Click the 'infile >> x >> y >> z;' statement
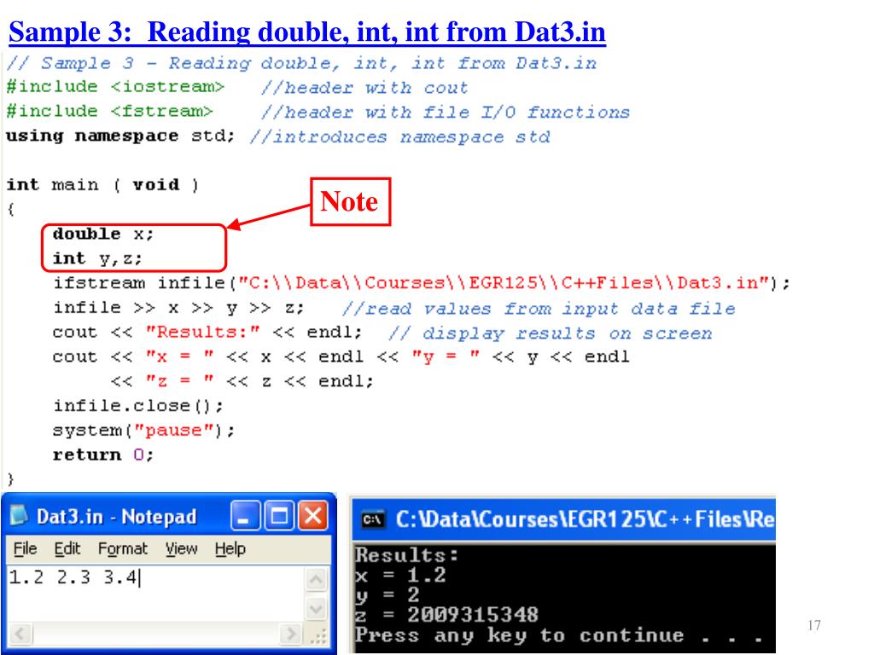The width and height of the screenshot is (874, 655). coord(179,307)
